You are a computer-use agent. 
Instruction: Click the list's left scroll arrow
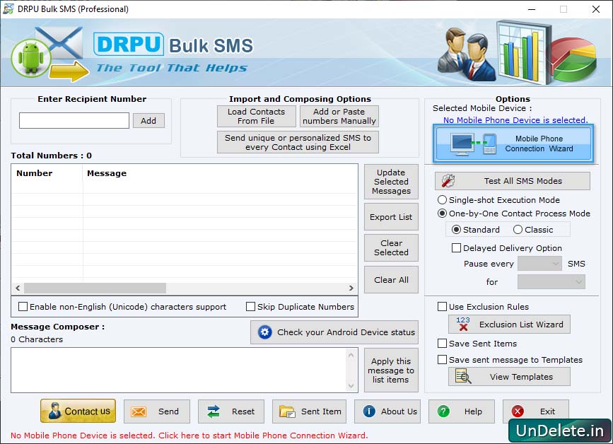pyautogui.click(x=18, y=288)
